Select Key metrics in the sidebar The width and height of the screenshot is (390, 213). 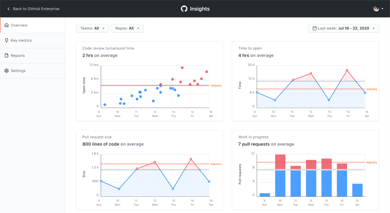tap(22, 40)
